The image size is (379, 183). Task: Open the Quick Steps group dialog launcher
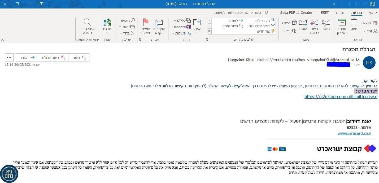tap(207, 40)
